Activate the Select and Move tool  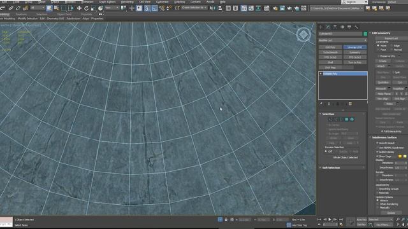click(x=79, y=8)
